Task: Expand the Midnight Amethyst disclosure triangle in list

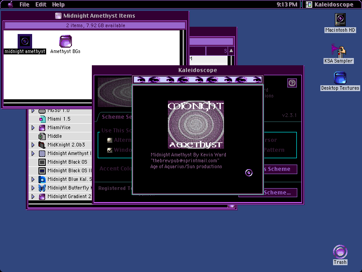Action: coord(33,153)
